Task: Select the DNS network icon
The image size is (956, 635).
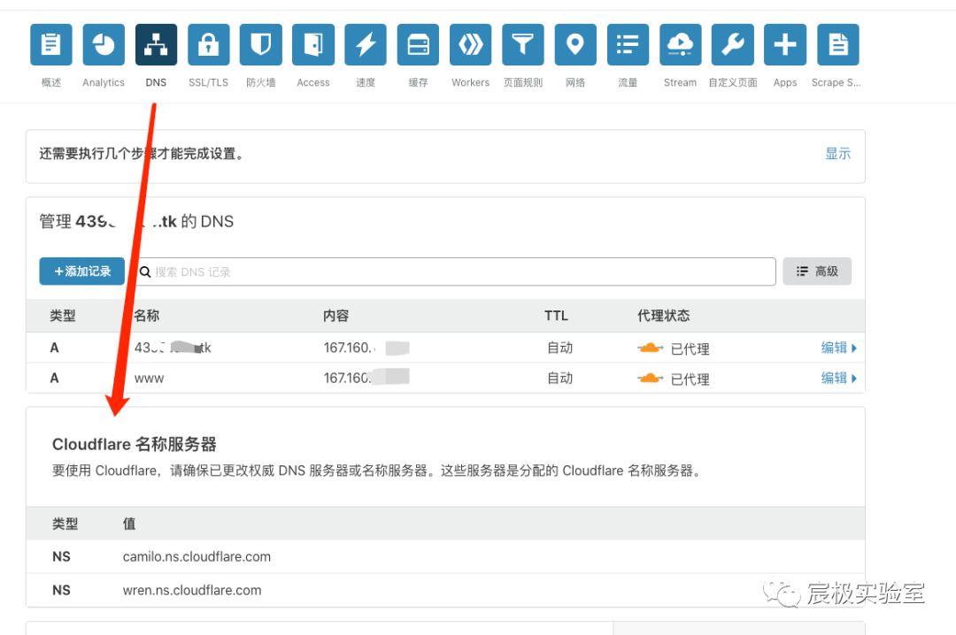Action: (x=156, y=44)
